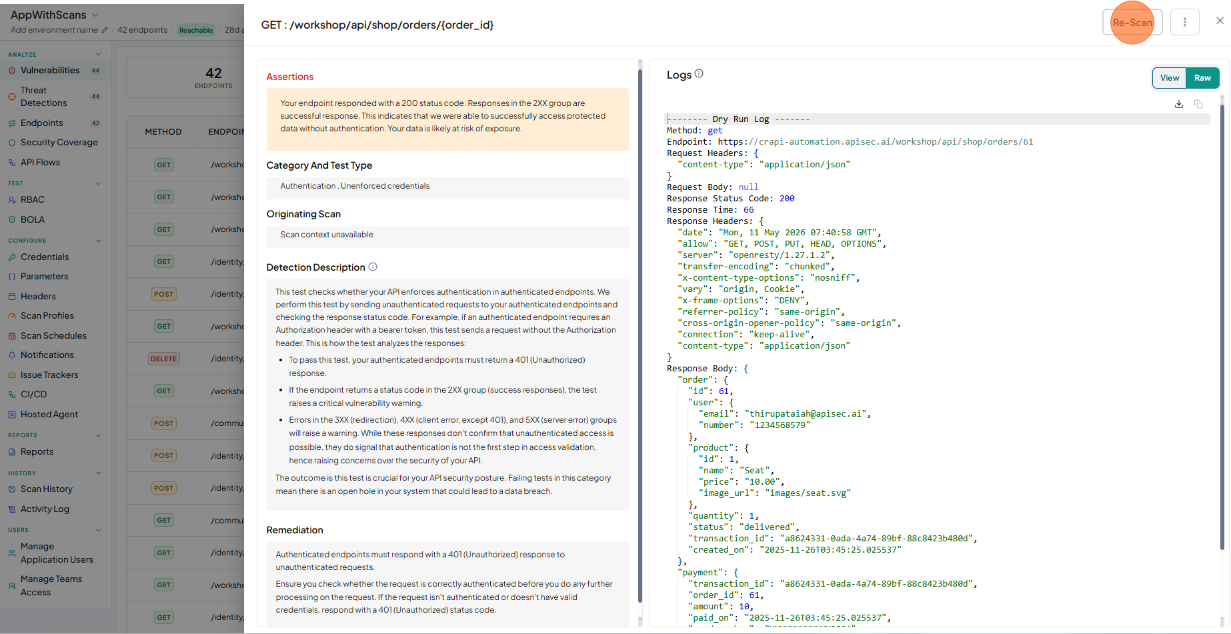Open the Scan Profiles menu item

pos(47,315)
